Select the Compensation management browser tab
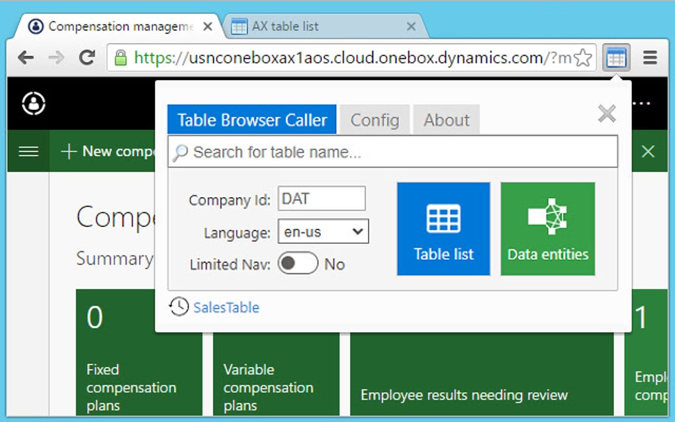675x422 pixels. tap(120, 26)
